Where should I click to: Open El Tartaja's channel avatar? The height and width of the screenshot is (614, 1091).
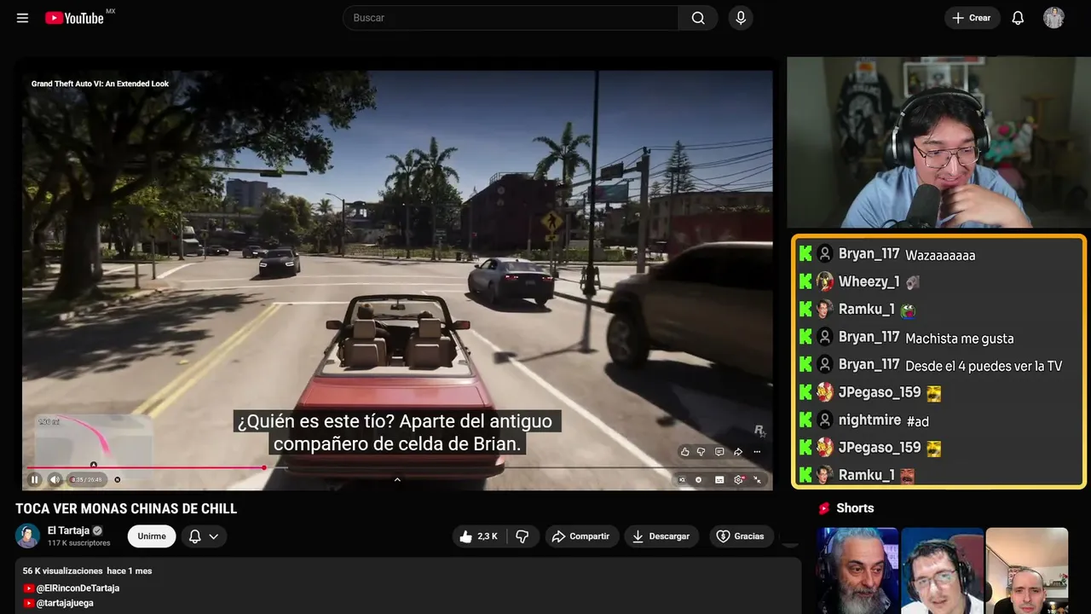[28, 536]
